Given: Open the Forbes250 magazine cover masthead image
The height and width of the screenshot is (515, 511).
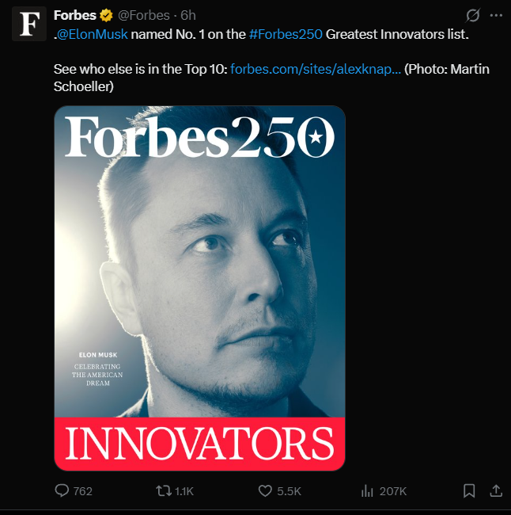Looking at the screenshot, I should point(199,139).
